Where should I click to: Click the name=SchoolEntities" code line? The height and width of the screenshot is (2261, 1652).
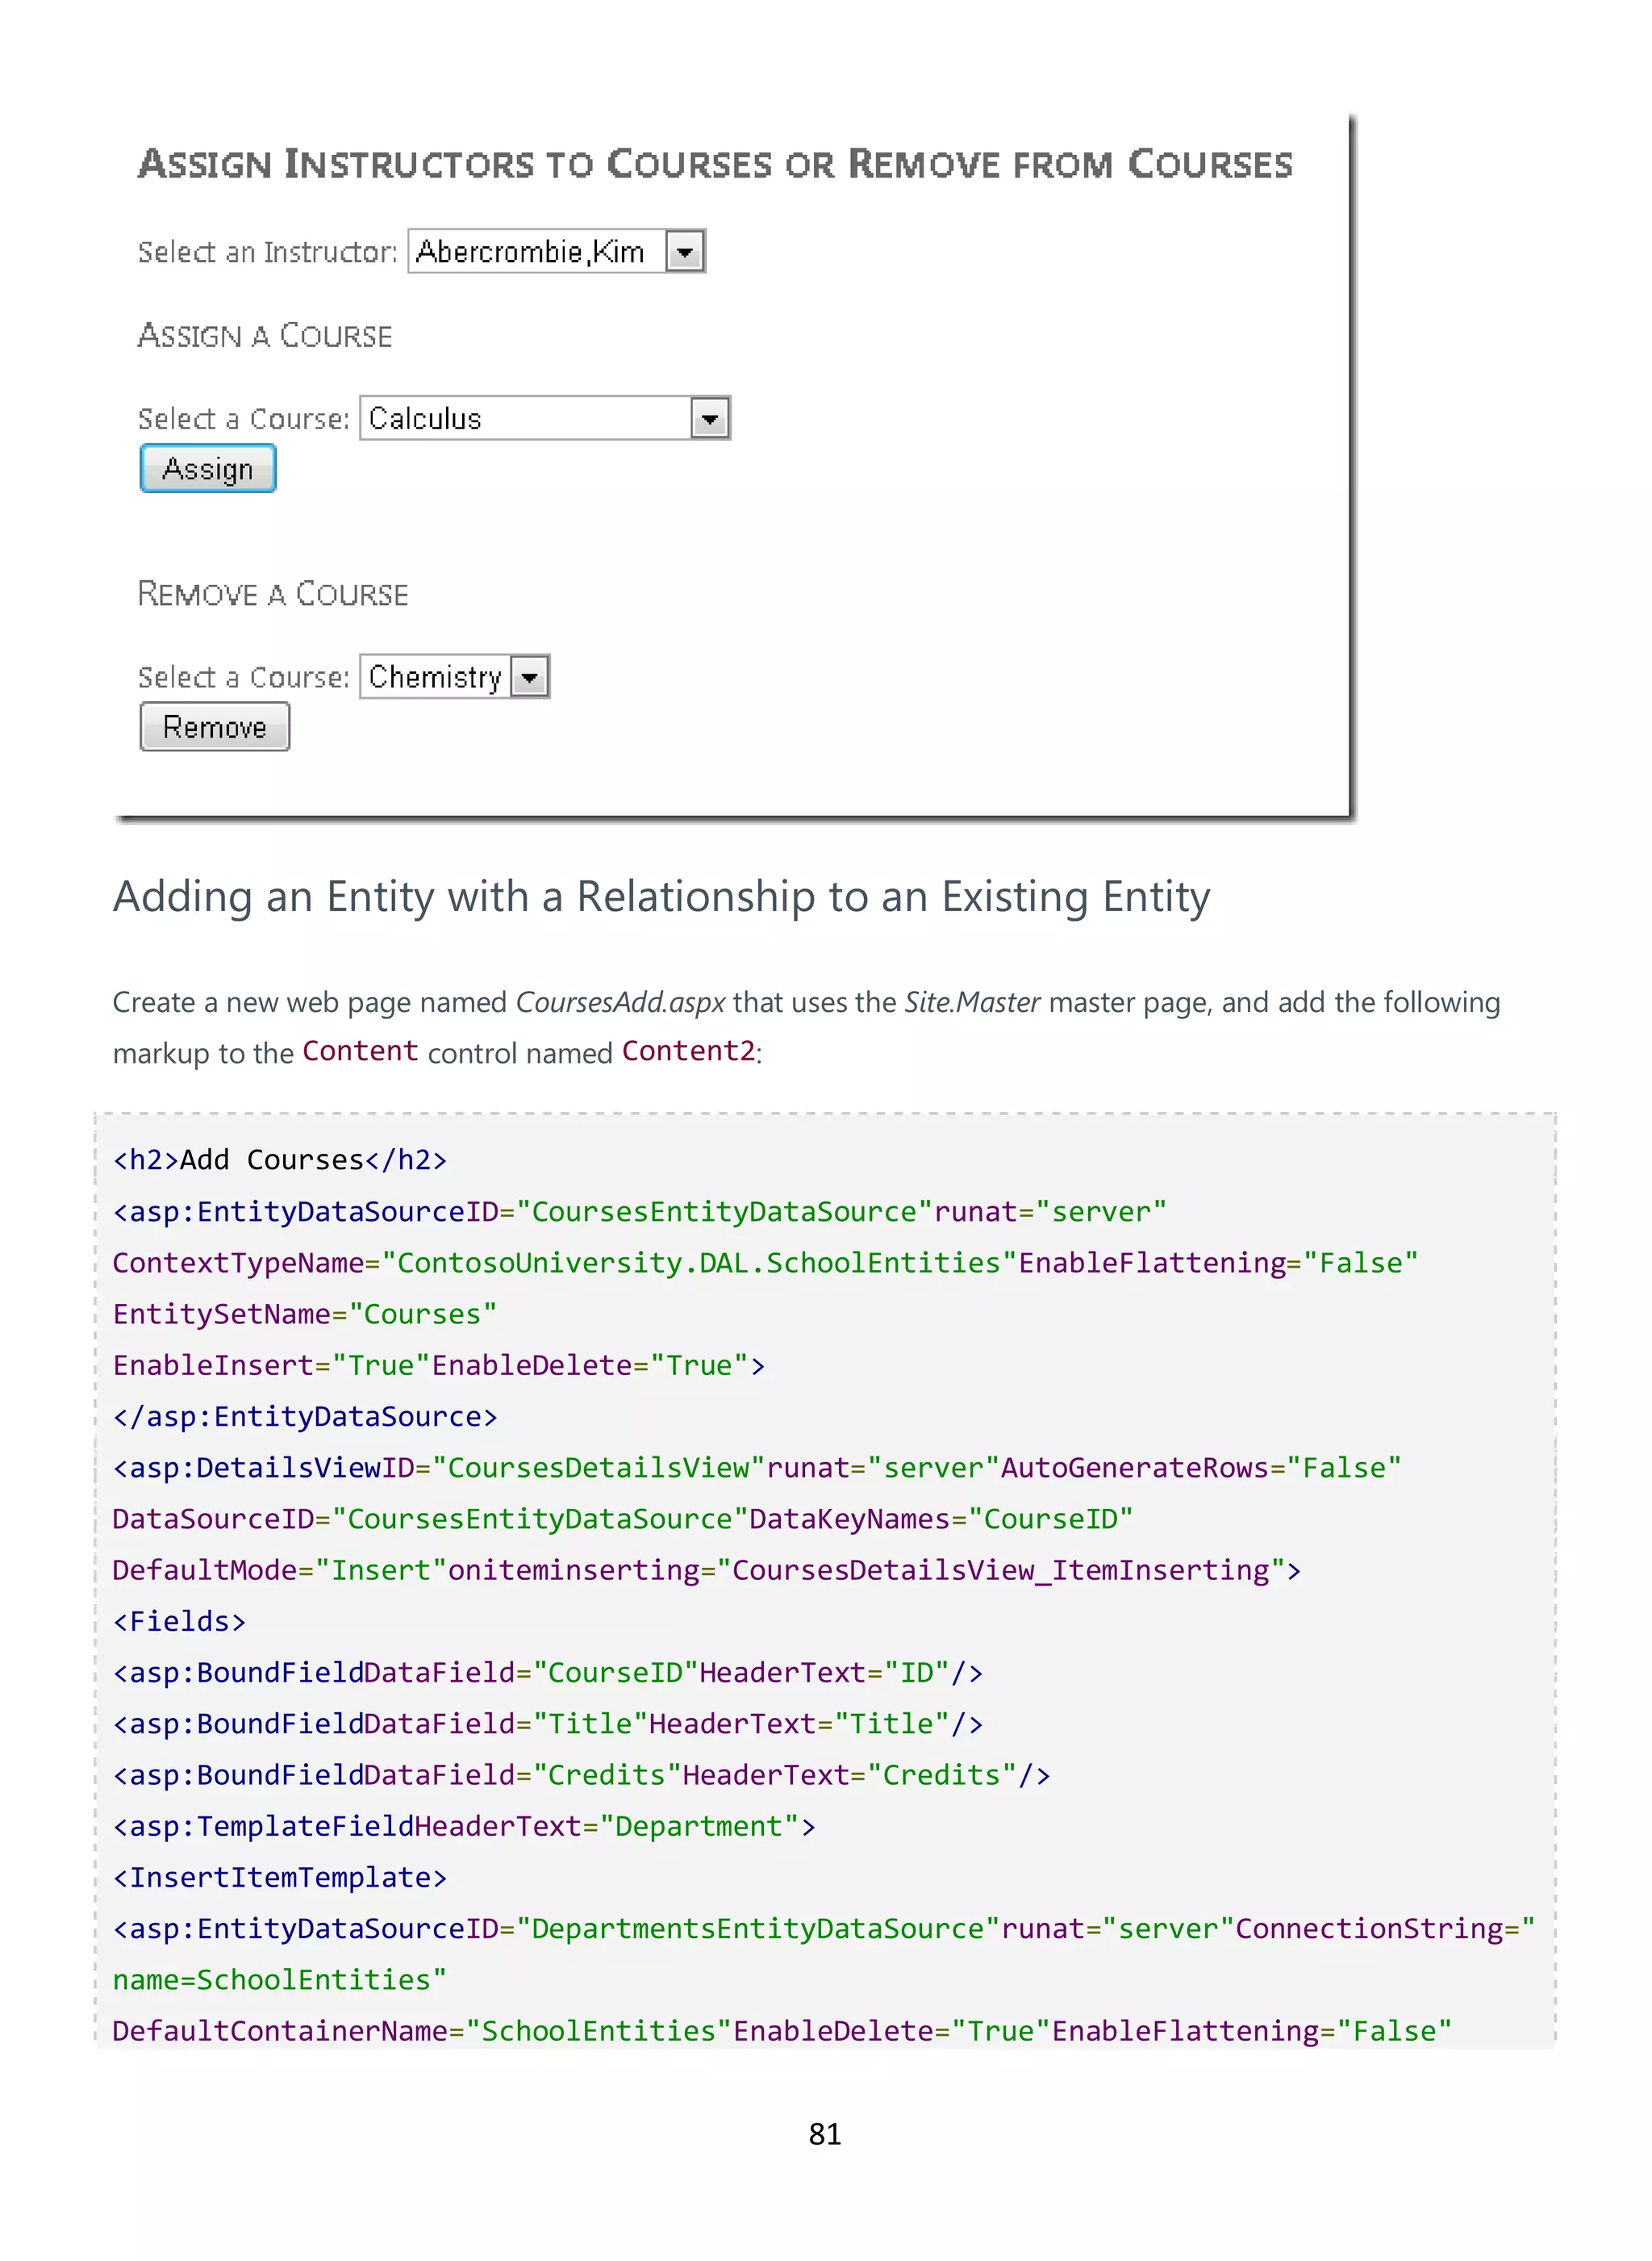click(x=280, y=1980)
